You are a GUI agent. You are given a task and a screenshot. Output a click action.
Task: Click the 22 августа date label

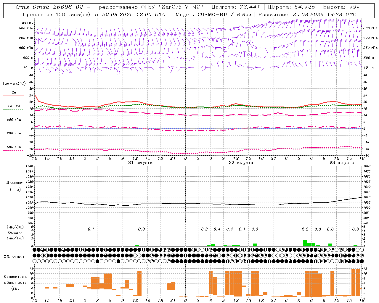coord(241,163)
